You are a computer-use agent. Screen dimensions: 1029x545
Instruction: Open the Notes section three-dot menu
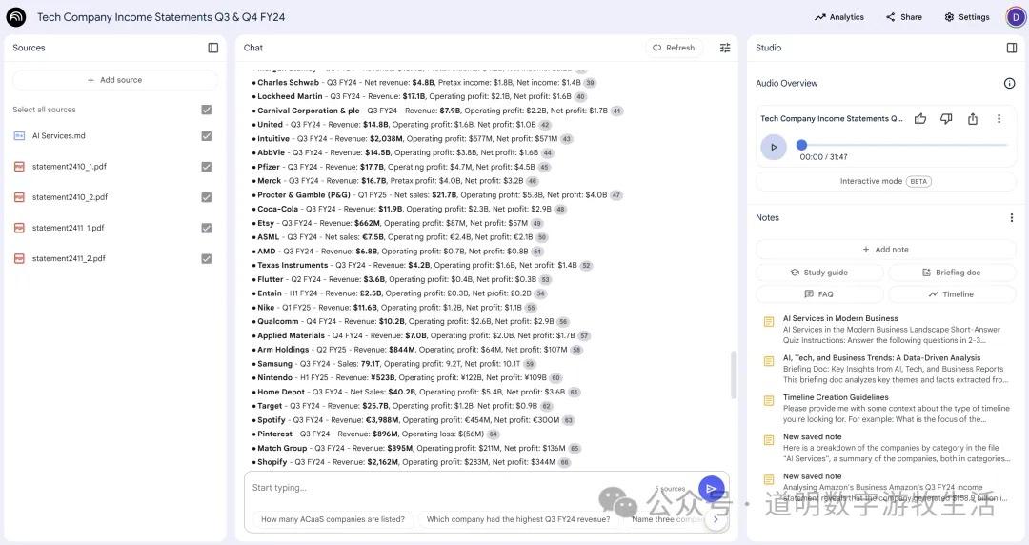pos(1011,218)
